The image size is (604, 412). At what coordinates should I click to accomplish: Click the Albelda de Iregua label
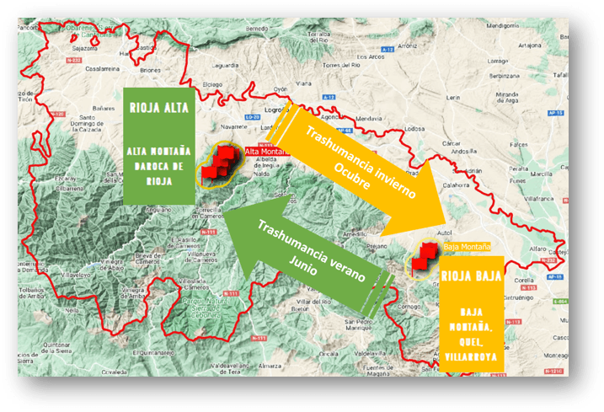pos(266,162)
